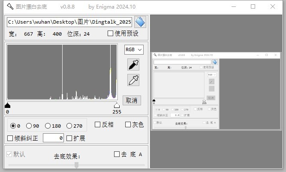Click the histogram display area

[x=62, y=72]
